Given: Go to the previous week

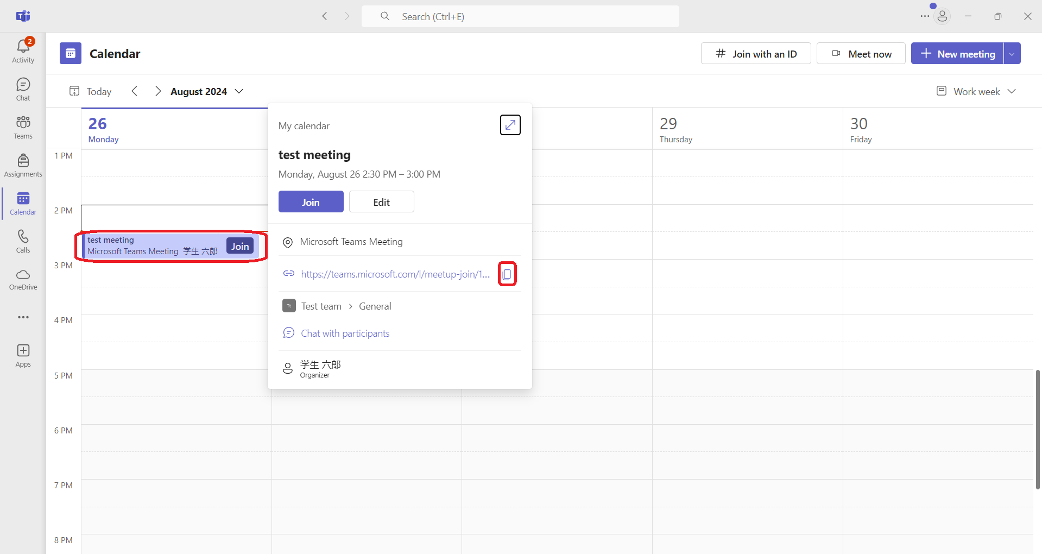Looking at the screenshot, I should pyautogui.click(x=135, y=91).
